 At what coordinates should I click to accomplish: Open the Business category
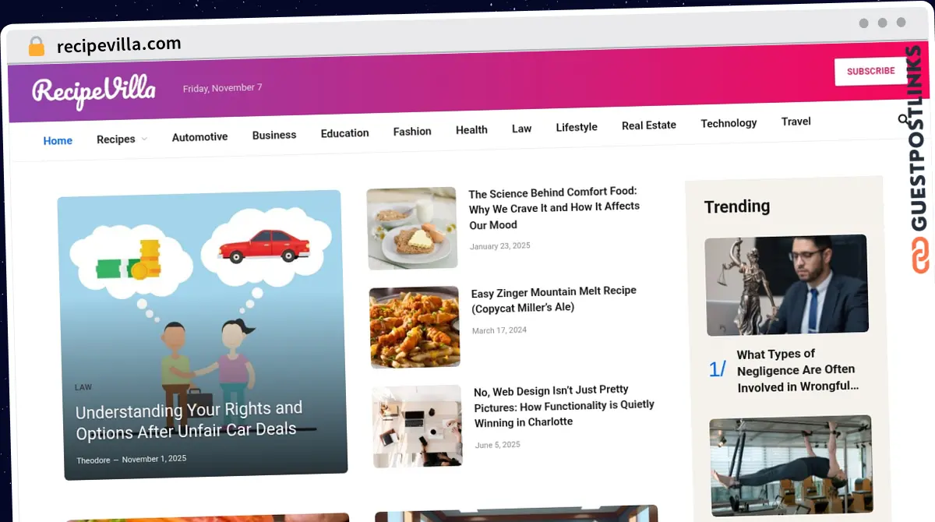274,135
